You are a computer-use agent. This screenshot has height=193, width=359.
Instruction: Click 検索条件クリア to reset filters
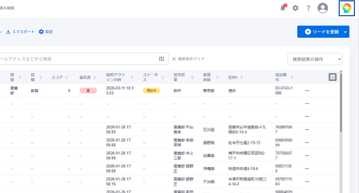[x=188, y=59]
